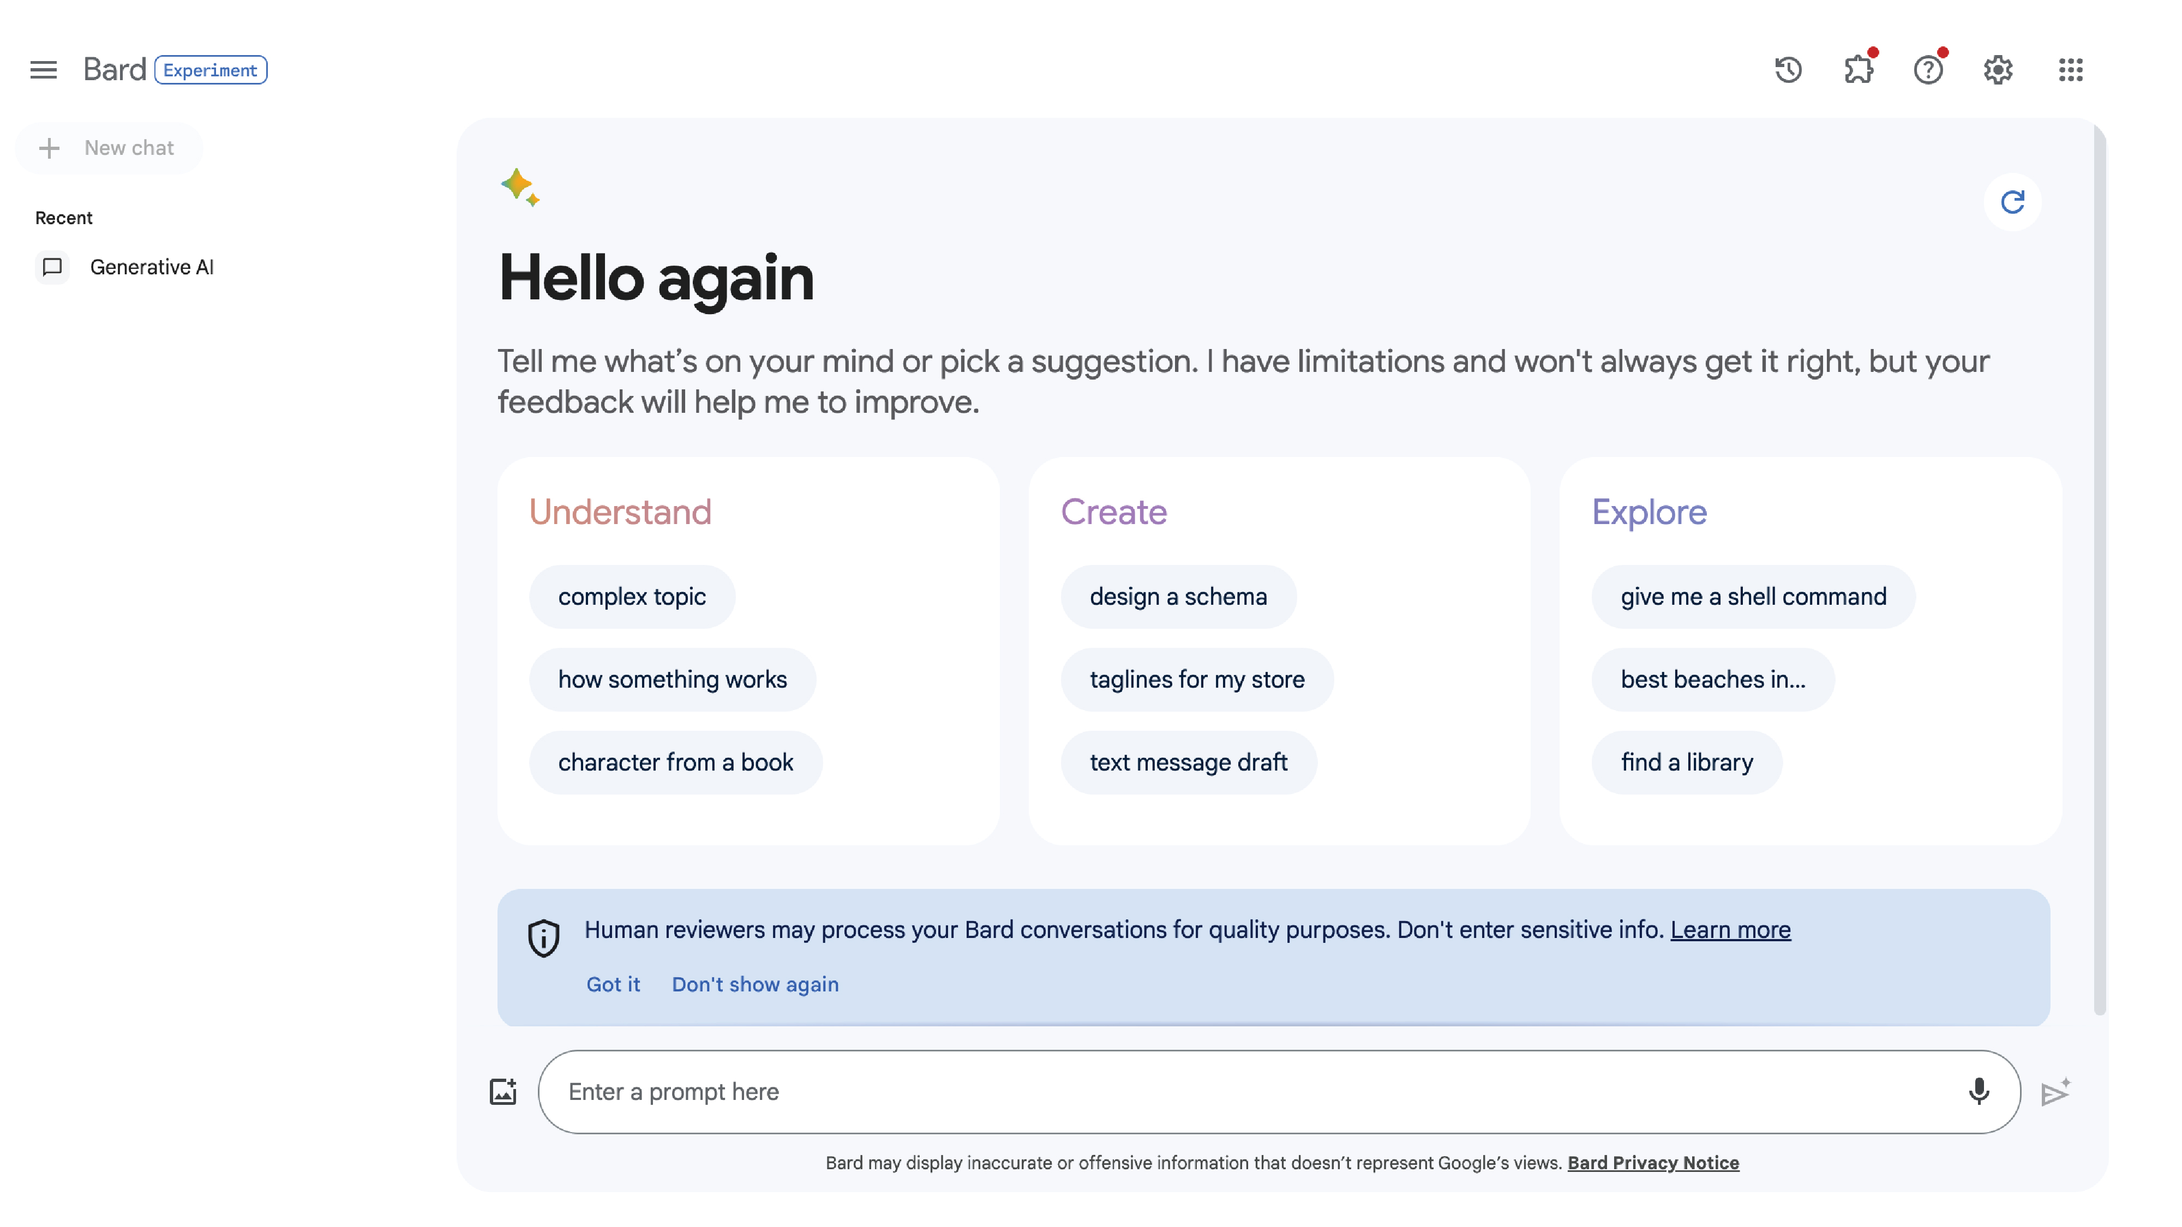Click the send prompt arrow icon
The width and height of the screenshot is (2182, 1227).
(x=2055, y=1092)
